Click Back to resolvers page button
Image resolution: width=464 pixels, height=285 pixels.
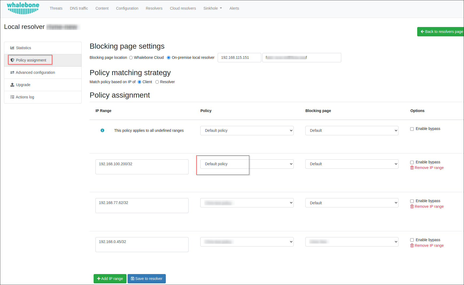pyautogui.click(x=441, y=32)
